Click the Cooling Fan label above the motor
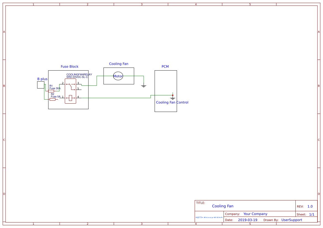This screenshot has height=228, width=323. point(119,64)
